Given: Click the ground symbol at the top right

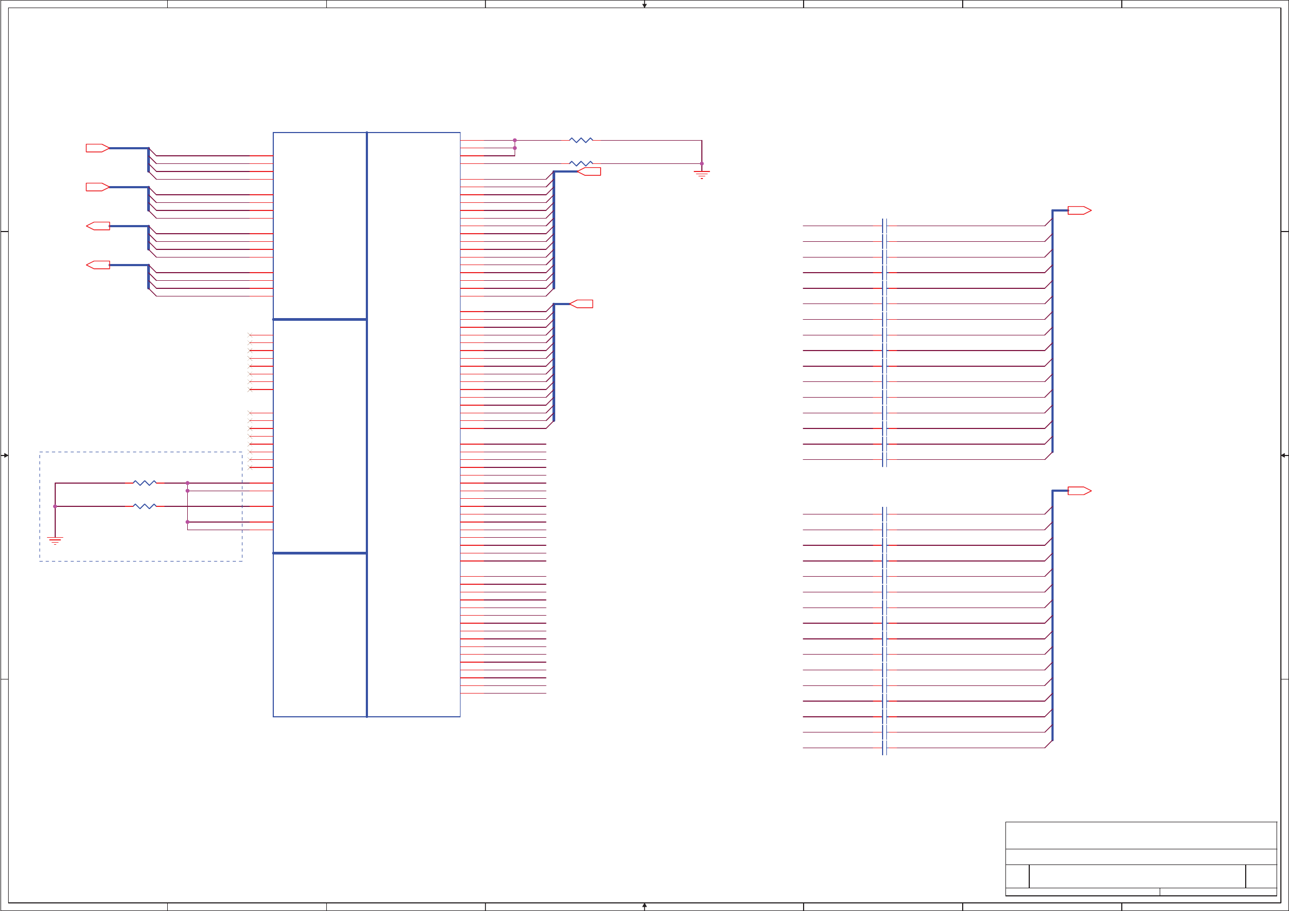Looking at the screenshot, I should 702,175.
